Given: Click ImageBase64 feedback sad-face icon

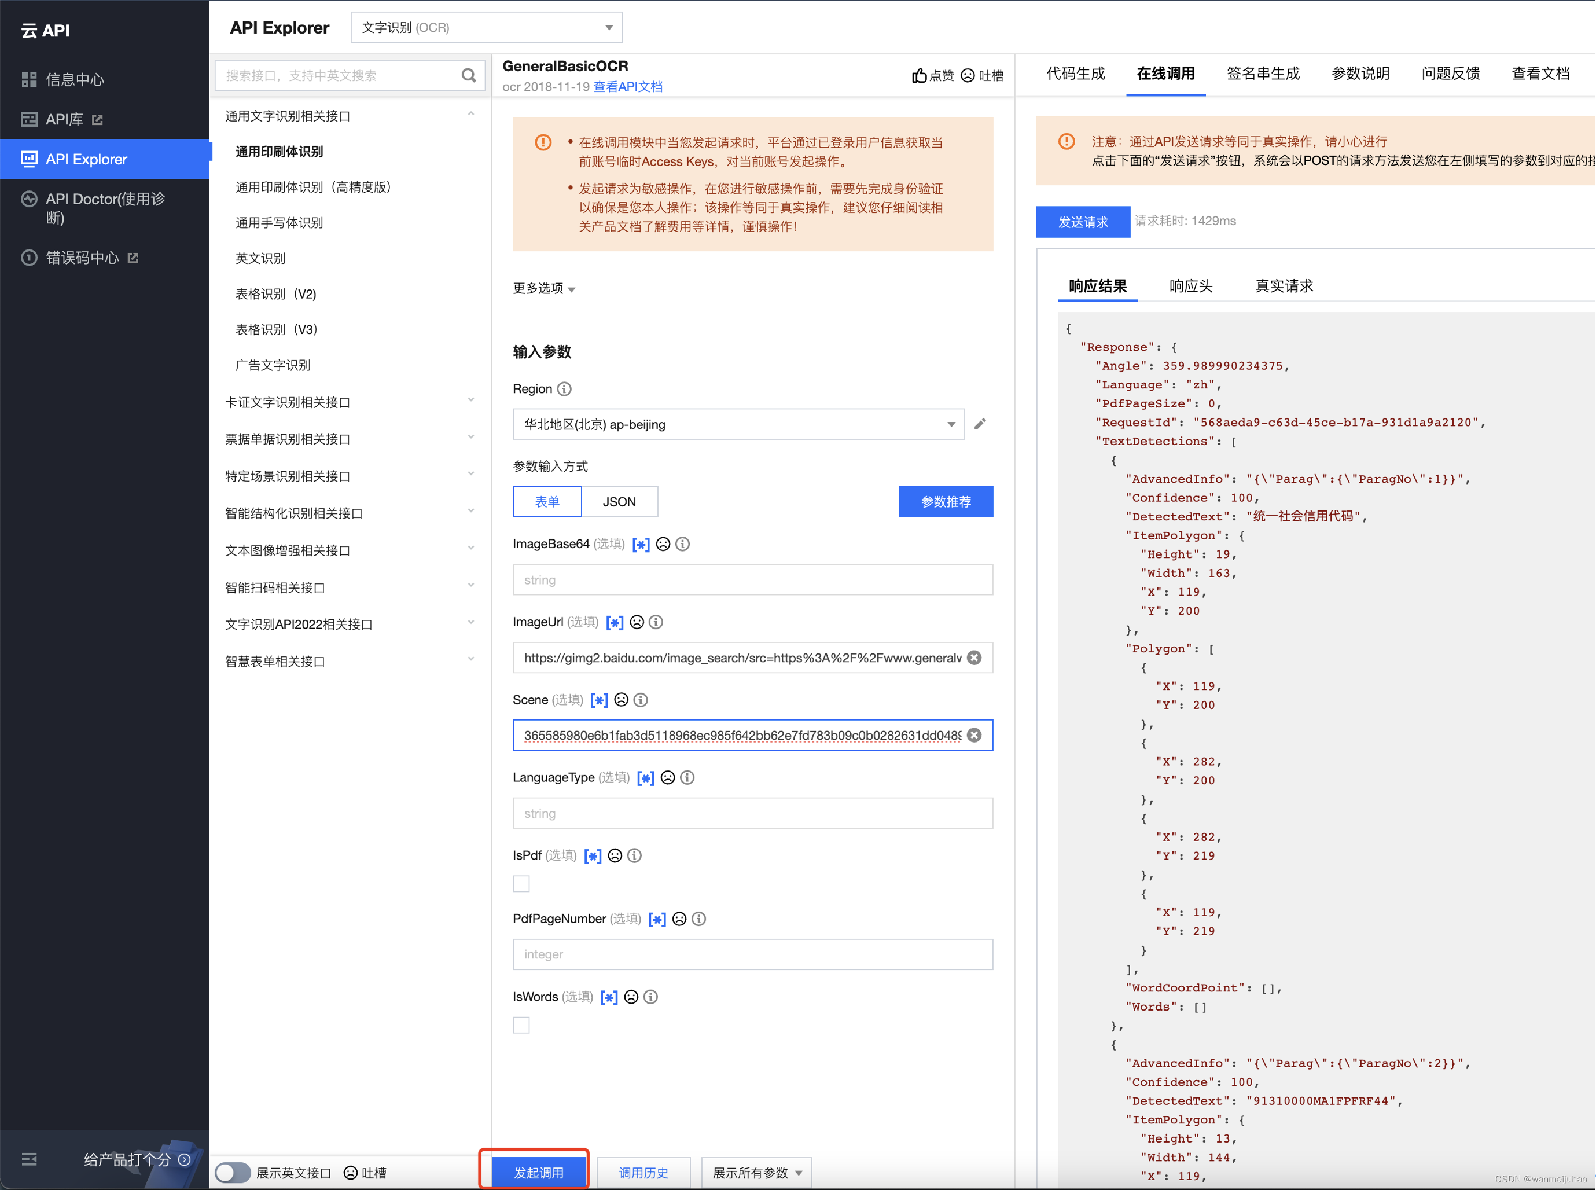Looking at the screenshot, I should tap(663, 545).
